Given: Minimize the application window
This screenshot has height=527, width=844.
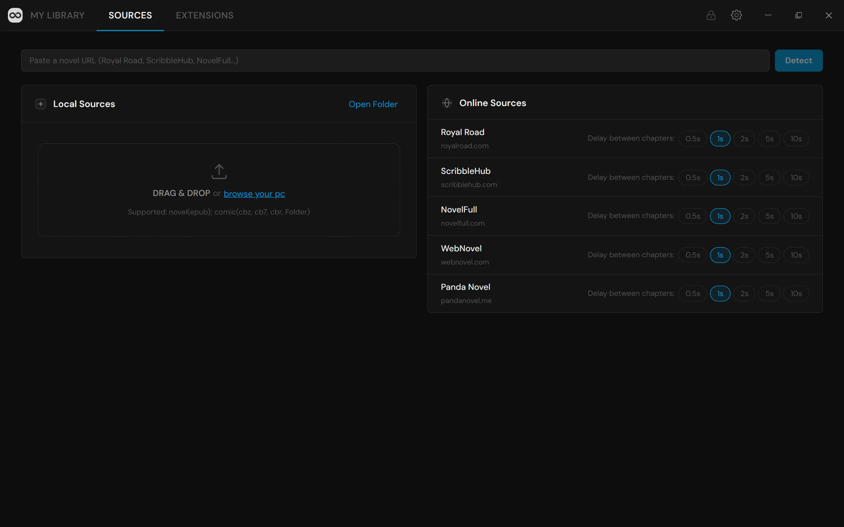Looking at the screenshot, I should tap(768, 15).
